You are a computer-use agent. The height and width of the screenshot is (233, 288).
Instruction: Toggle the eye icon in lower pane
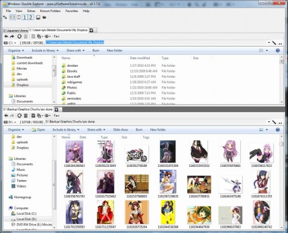click(x=47, y=116)
